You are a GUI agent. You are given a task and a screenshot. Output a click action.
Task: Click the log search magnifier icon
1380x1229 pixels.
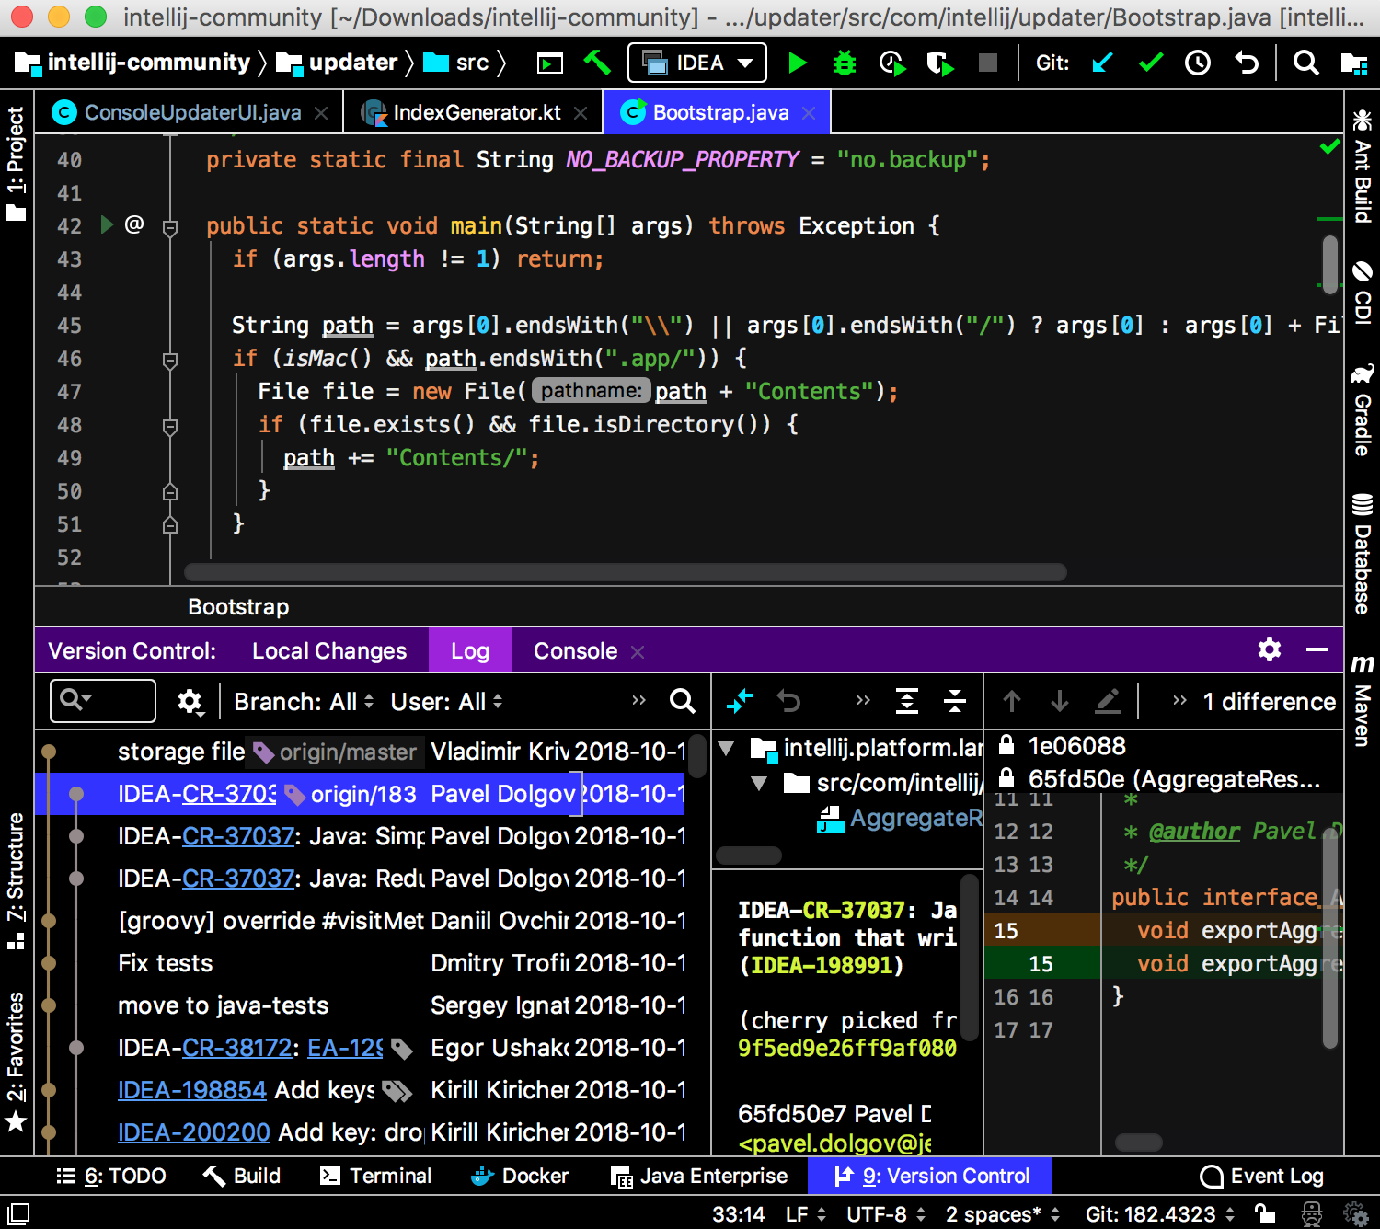point(682,701)
